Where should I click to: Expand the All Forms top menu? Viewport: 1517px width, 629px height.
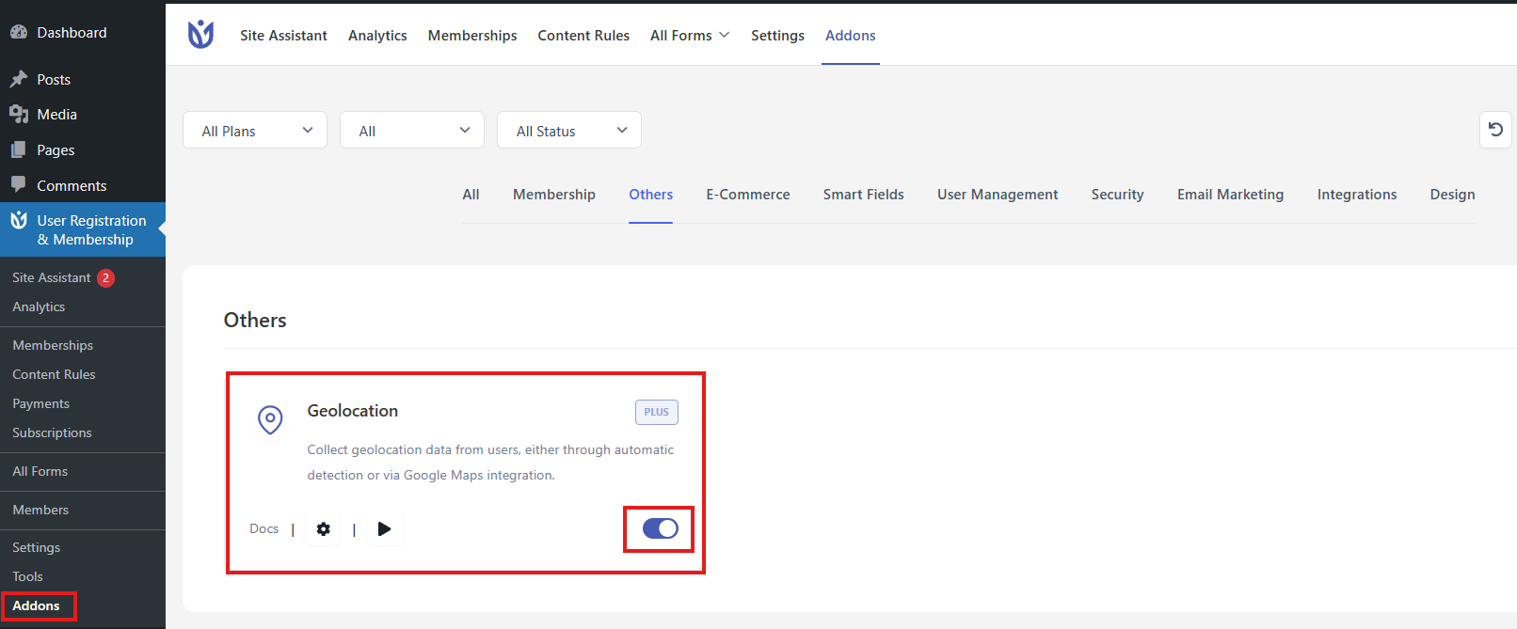[690, 35]
